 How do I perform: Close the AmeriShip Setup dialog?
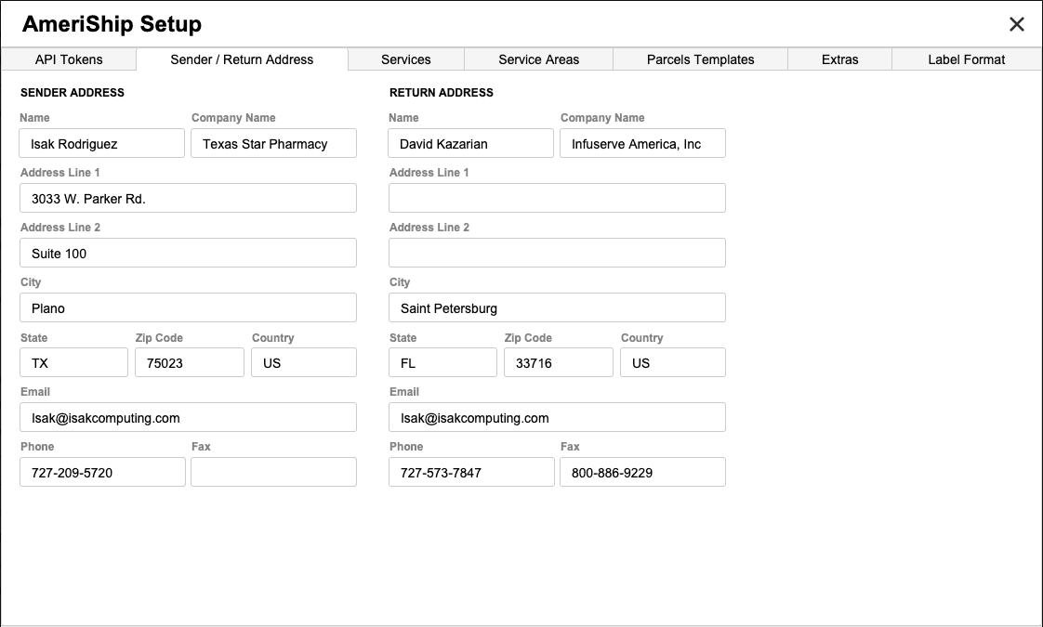point(1017,24)
